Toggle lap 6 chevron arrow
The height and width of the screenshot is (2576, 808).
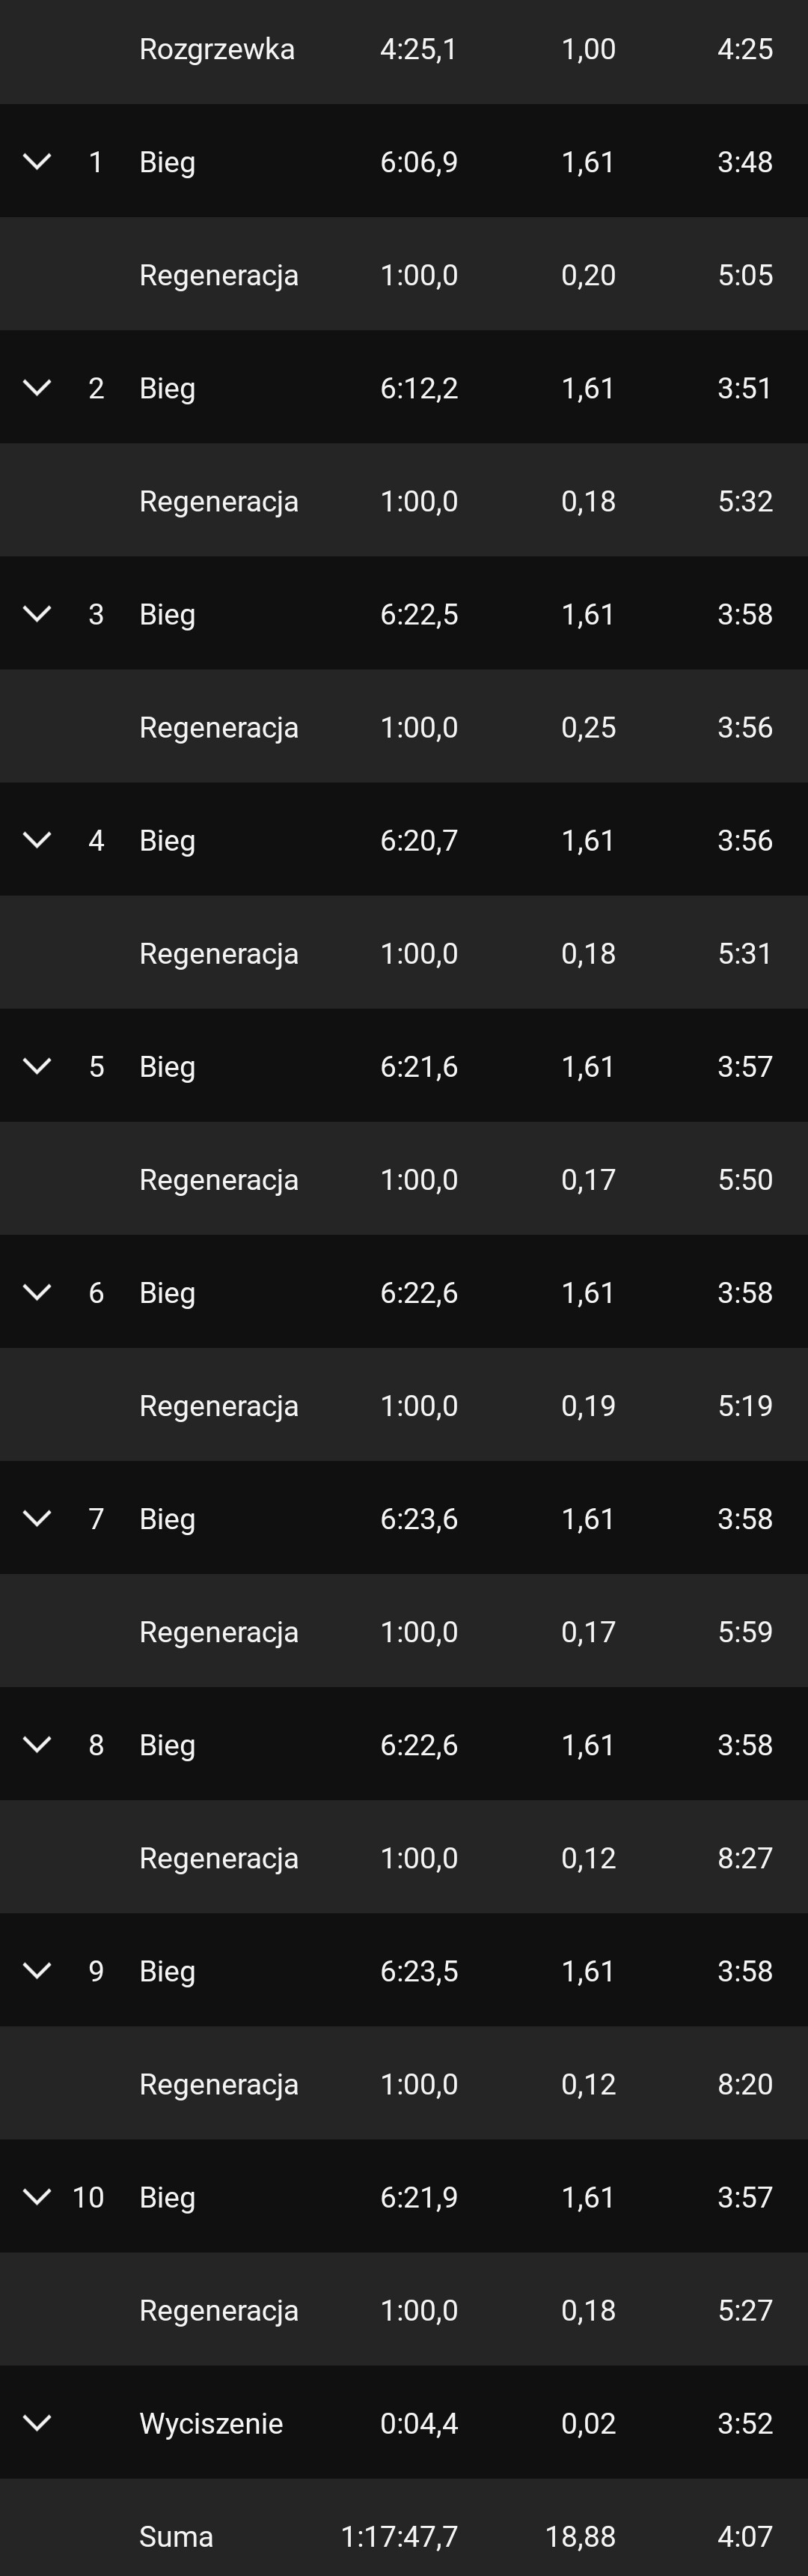pyautogui.click(x=37, y=1292)
